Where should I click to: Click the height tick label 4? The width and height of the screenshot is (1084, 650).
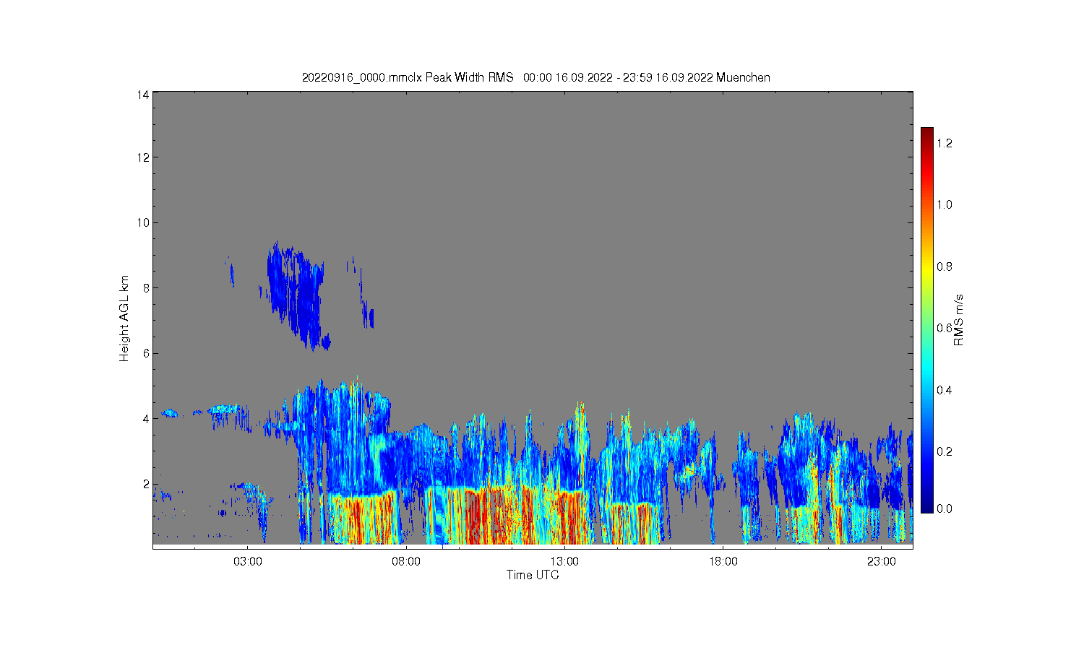click(146, 419)
